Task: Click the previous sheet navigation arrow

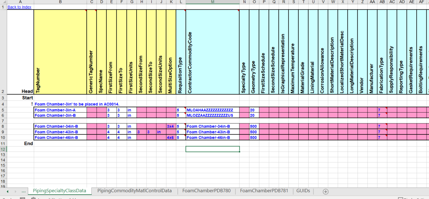Action: click(8, 191)
